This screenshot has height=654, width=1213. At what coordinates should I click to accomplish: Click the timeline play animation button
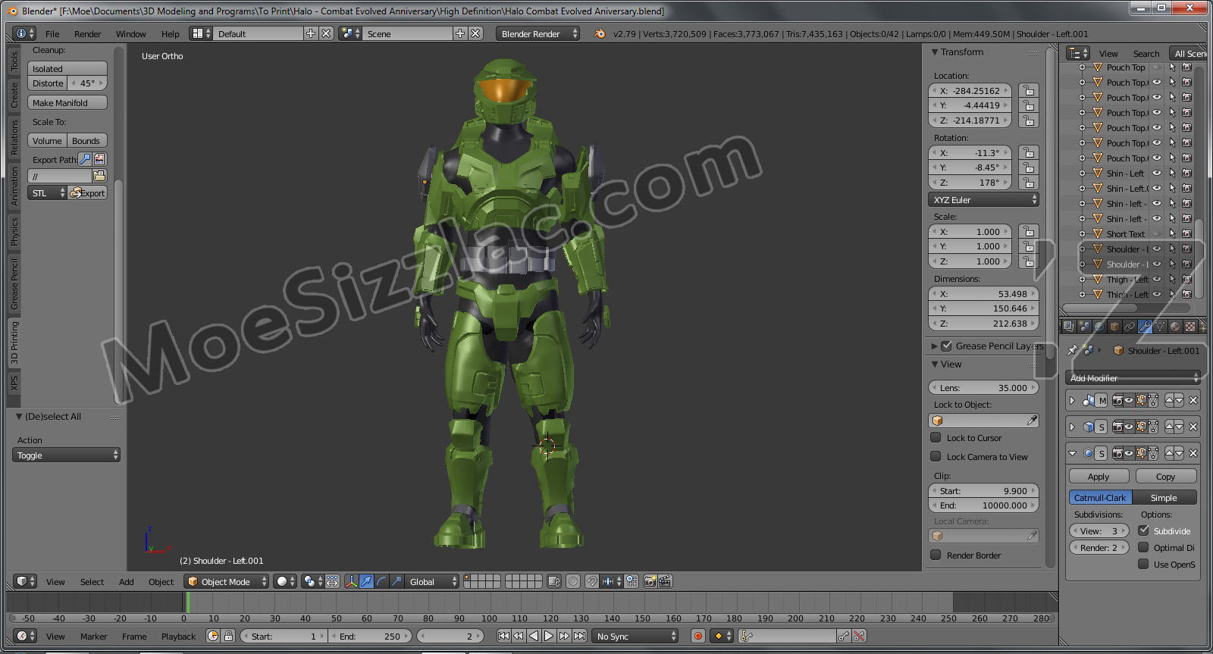pyautogui.click(x=549, y=637)
